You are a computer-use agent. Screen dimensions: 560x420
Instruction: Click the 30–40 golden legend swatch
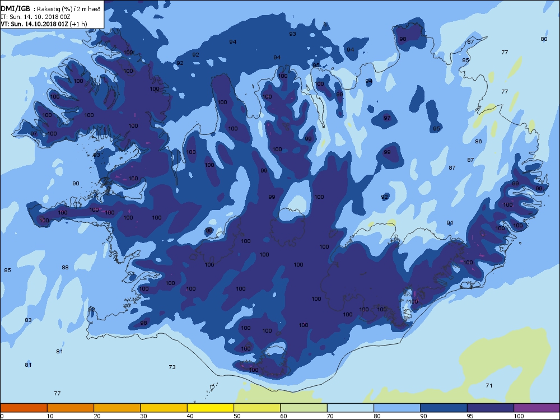pyautogui.click(x=164, y=408)
